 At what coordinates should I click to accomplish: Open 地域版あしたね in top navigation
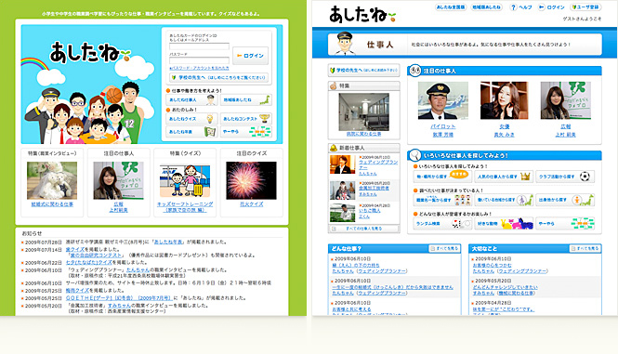tap(486, 7)
